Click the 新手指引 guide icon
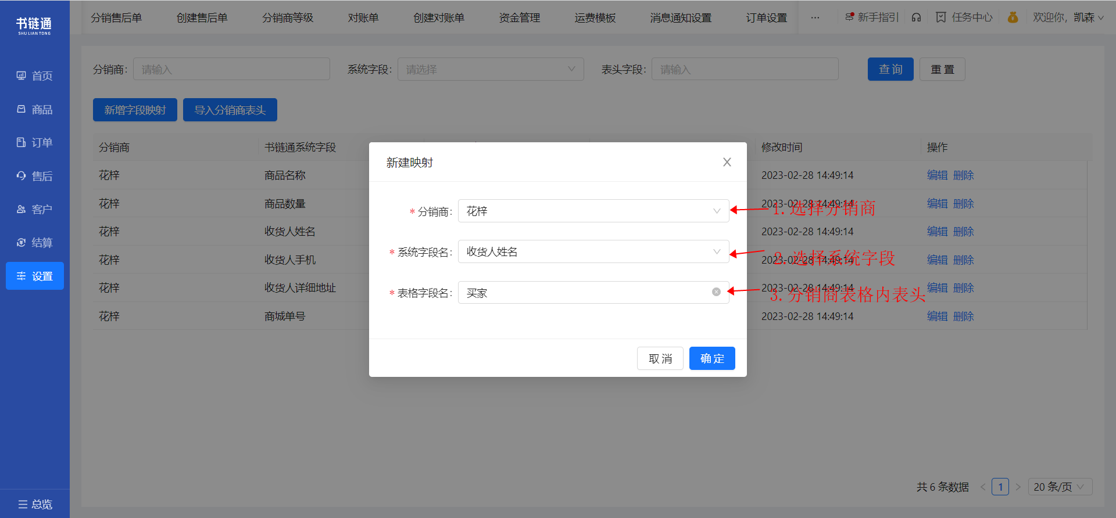This screenshot has height=518, width=1116. coord(871,17)
